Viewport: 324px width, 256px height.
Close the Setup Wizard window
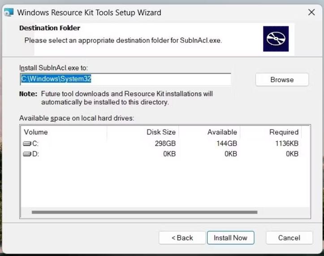point(311,13)
